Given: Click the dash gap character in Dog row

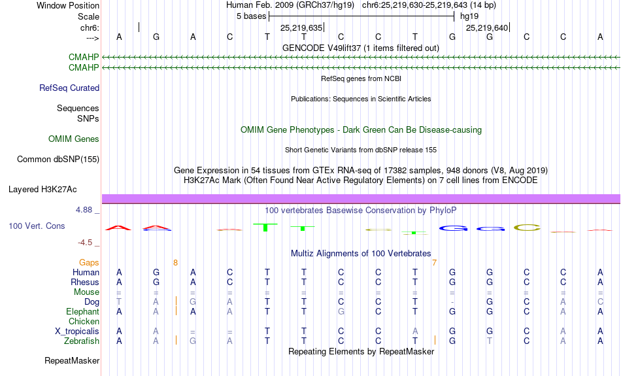Looking at the screenshot, I should coord(452,302).
